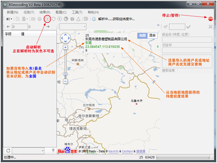Pan the map down with bottom arrow
The width and height of the screenshot is (217, 163).
(65, 41)
